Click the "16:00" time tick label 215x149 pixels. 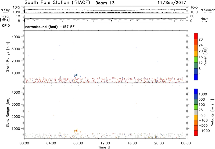[x=132, y=143]
